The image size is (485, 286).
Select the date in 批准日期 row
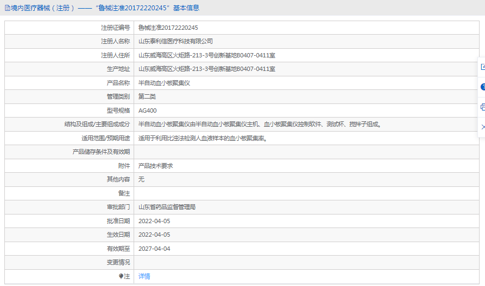pos(154,221)
